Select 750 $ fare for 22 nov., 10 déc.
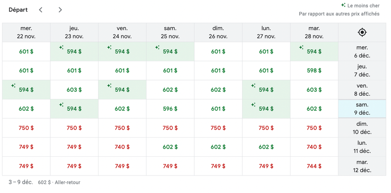 coord(26,128)
